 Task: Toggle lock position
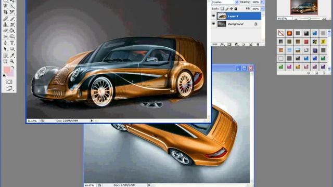231,9
